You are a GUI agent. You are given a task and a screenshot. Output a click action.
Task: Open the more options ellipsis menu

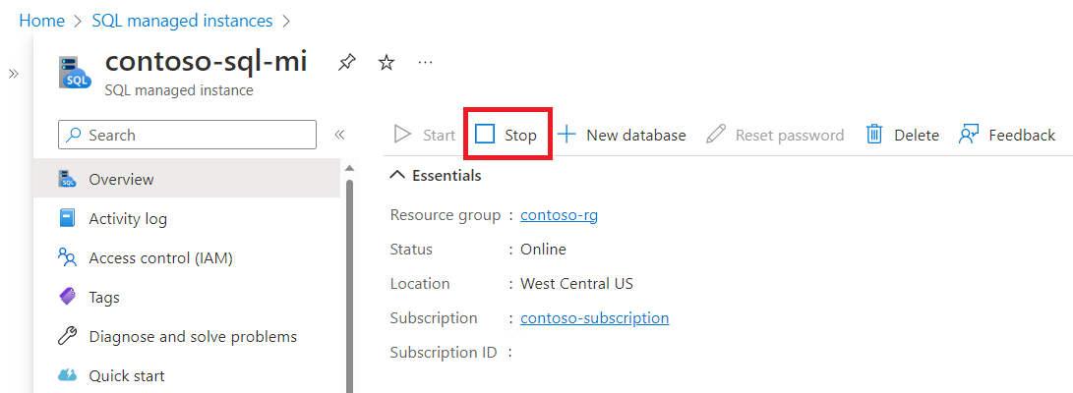point(425,63)
